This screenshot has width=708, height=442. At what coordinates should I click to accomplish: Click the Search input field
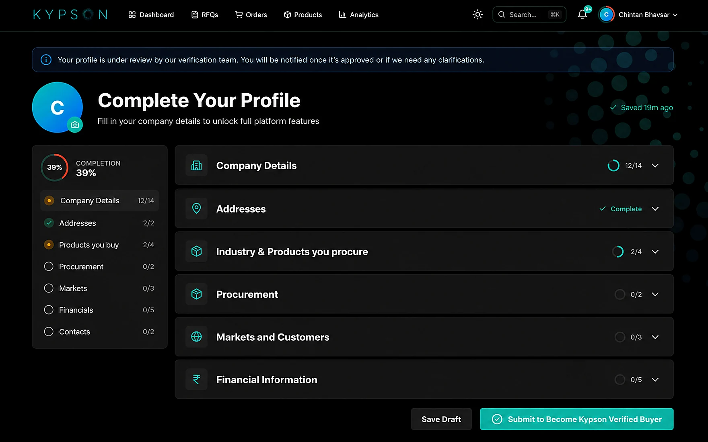click(529, 14)
